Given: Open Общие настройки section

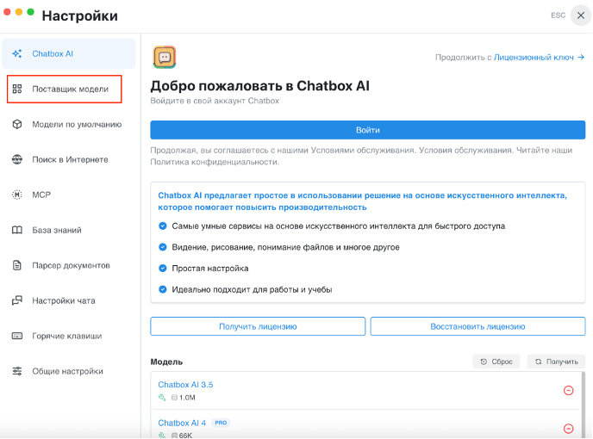Looking at the screenshot, I should [x=69, y=371].
